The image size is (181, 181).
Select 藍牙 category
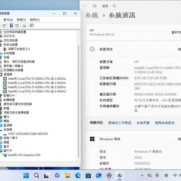(6, 147)
